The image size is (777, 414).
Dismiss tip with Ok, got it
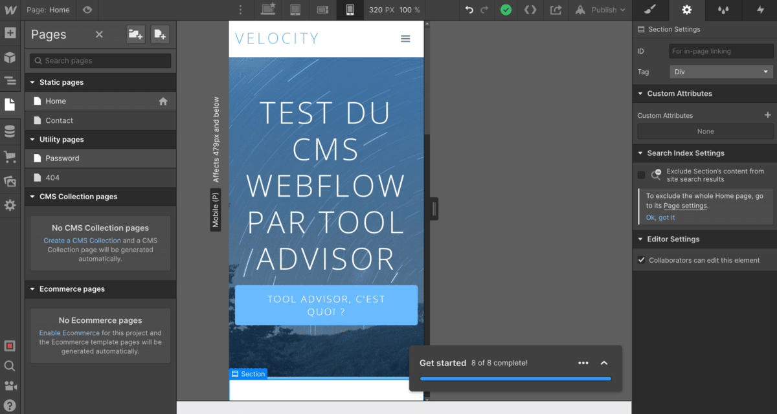[x=660, y=218]
